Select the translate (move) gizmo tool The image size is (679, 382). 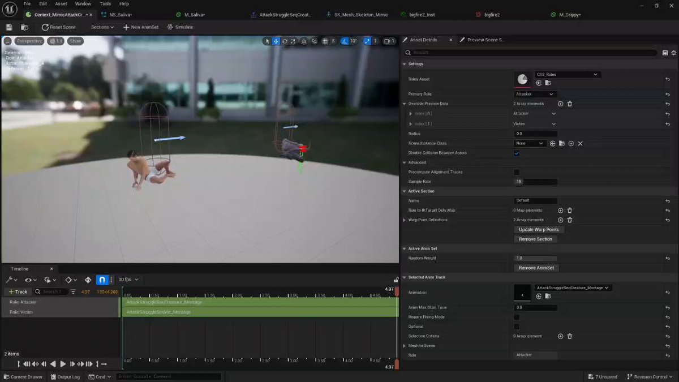click(276, 41)
